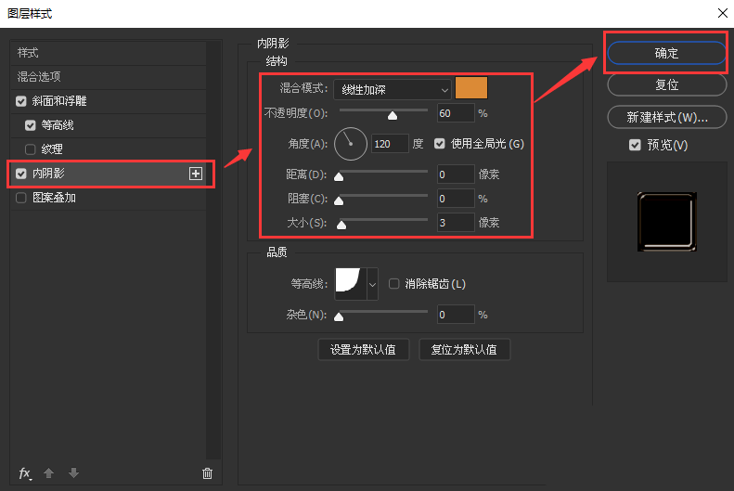Enable the 纹理 checkbox

click(x=31, y=149)
